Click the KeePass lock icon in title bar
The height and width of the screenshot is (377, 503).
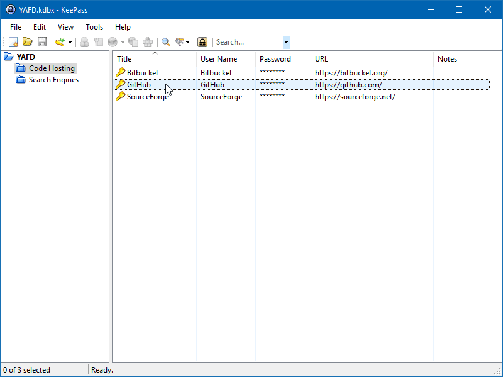pyautogui.click(x=11, y=9)
